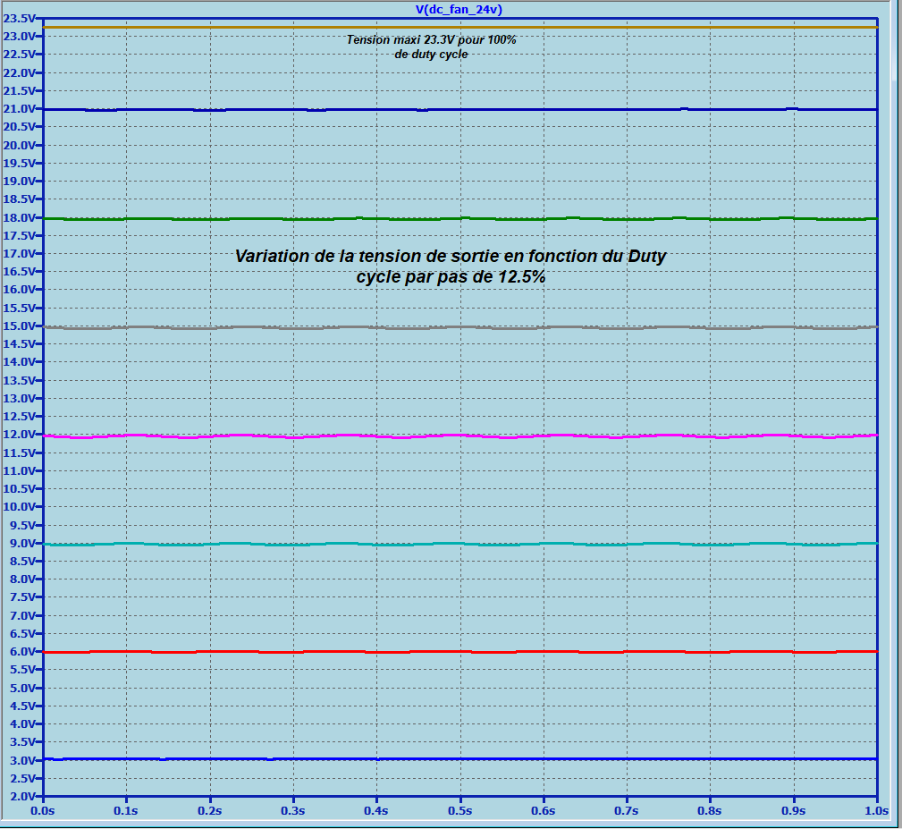Select the gray 15V trace line
This screenshot has height=829, width=902.
coord(460,327)
